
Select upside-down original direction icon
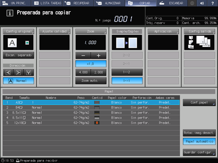[29, 73]
